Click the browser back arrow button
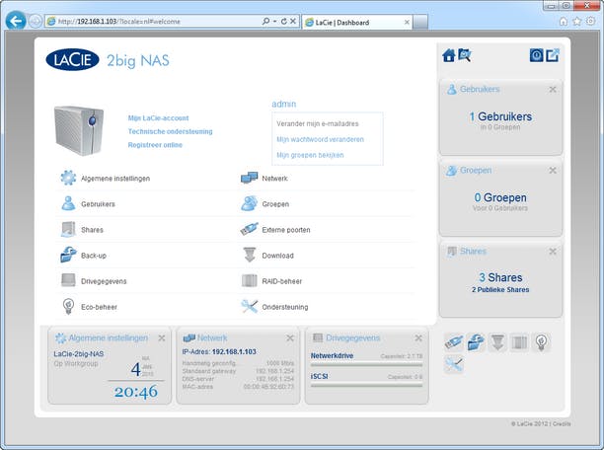Image resolution: width=604 pixels, height=450 pixels. pyautogui.click(x=16, y=21)
